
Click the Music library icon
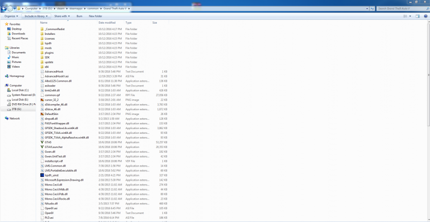(9, 57)
